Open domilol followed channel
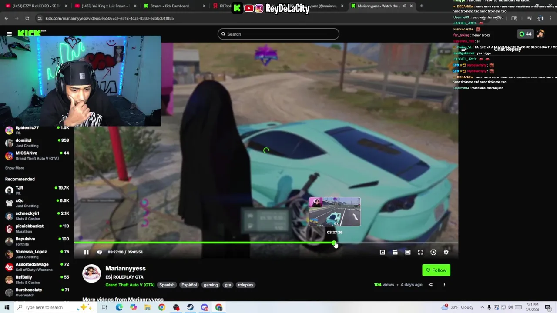Image resolution: width=557 pixels, height=313 pixels. click(37, 143)
